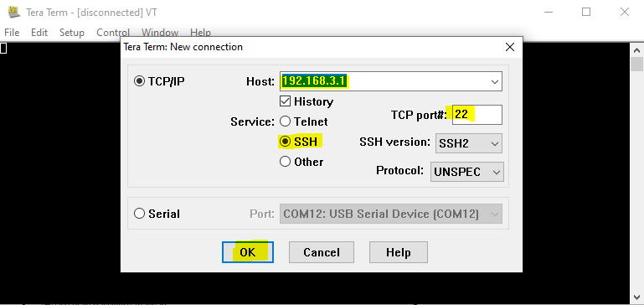The width and height of the screenshot is (644, 305).
Task: Click the TCP port# field
Action: (477, 114)
